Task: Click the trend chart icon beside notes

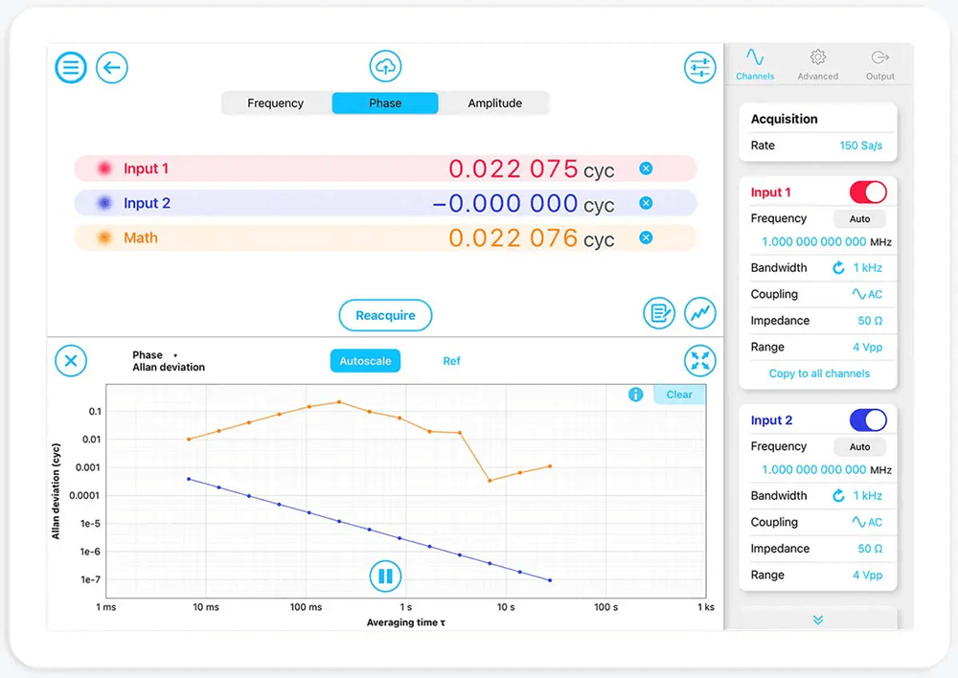Action: click(700, 314)
